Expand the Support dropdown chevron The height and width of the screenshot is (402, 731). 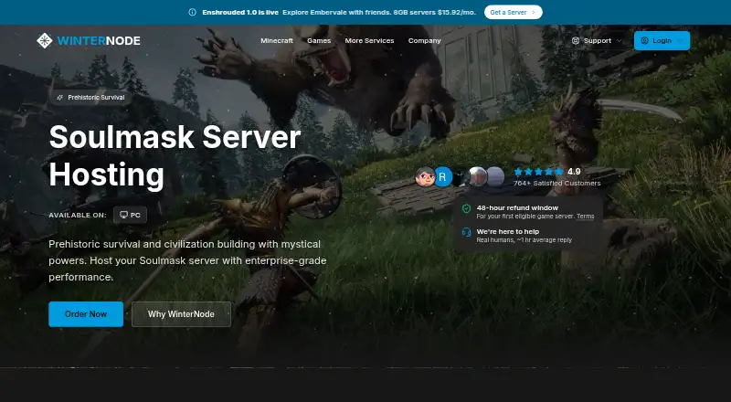click(x=620, y=40)
